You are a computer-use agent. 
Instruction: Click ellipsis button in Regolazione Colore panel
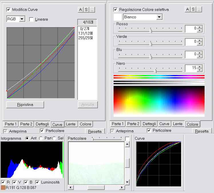coord(199,9)
